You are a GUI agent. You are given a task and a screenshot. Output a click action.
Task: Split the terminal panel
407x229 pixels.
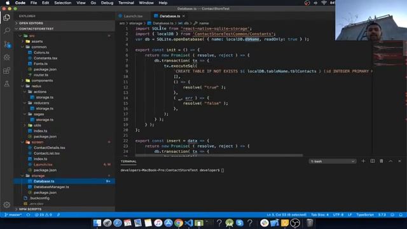(x=373, y=161)
